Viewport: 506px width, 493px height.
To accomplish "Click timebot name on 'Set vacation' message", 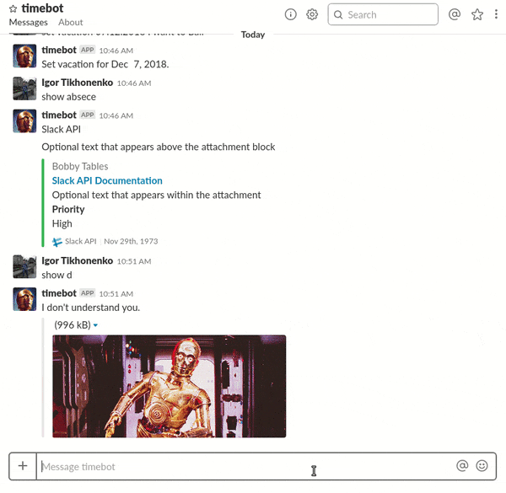I will tap(59, 50).
